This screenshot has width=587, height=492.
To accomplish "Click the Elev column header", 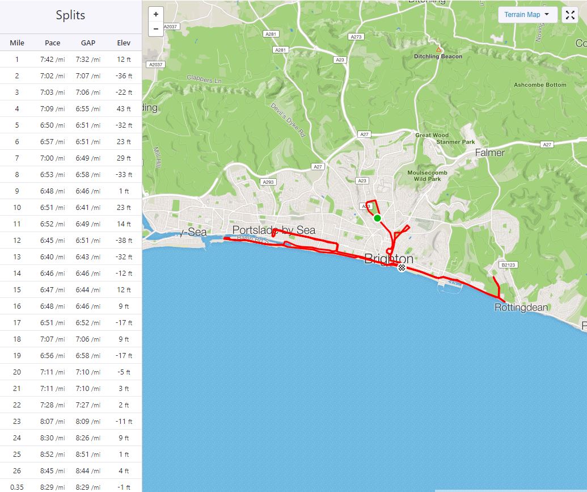I will (124, 43).
